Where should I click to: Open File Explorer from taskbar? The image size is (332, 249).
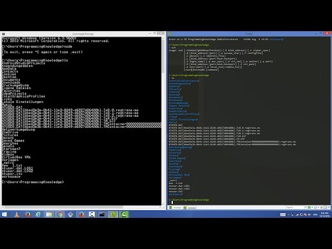pyautogui.click(x=49, y=214)
